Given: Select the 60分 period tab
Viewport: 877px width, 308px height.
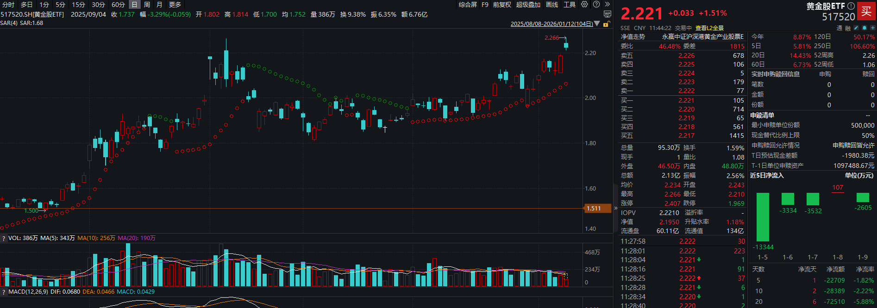Looking at the screenshot, I should click(x=118, y=5).
